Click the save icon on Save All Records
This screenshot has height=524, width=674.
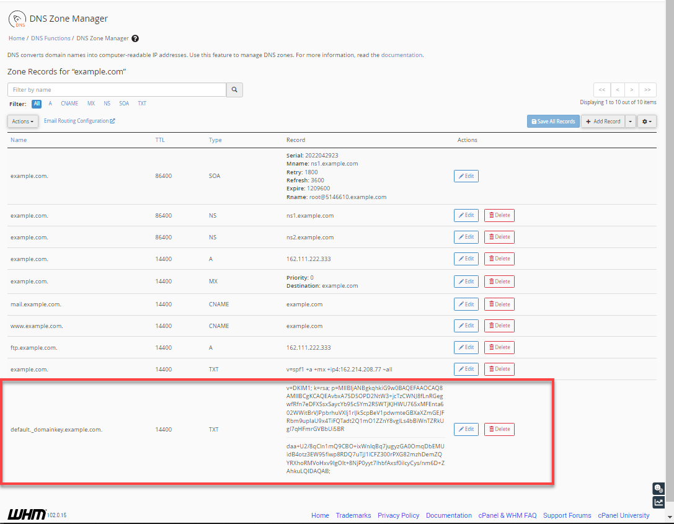pyautogui.click(x=534, y=121)
